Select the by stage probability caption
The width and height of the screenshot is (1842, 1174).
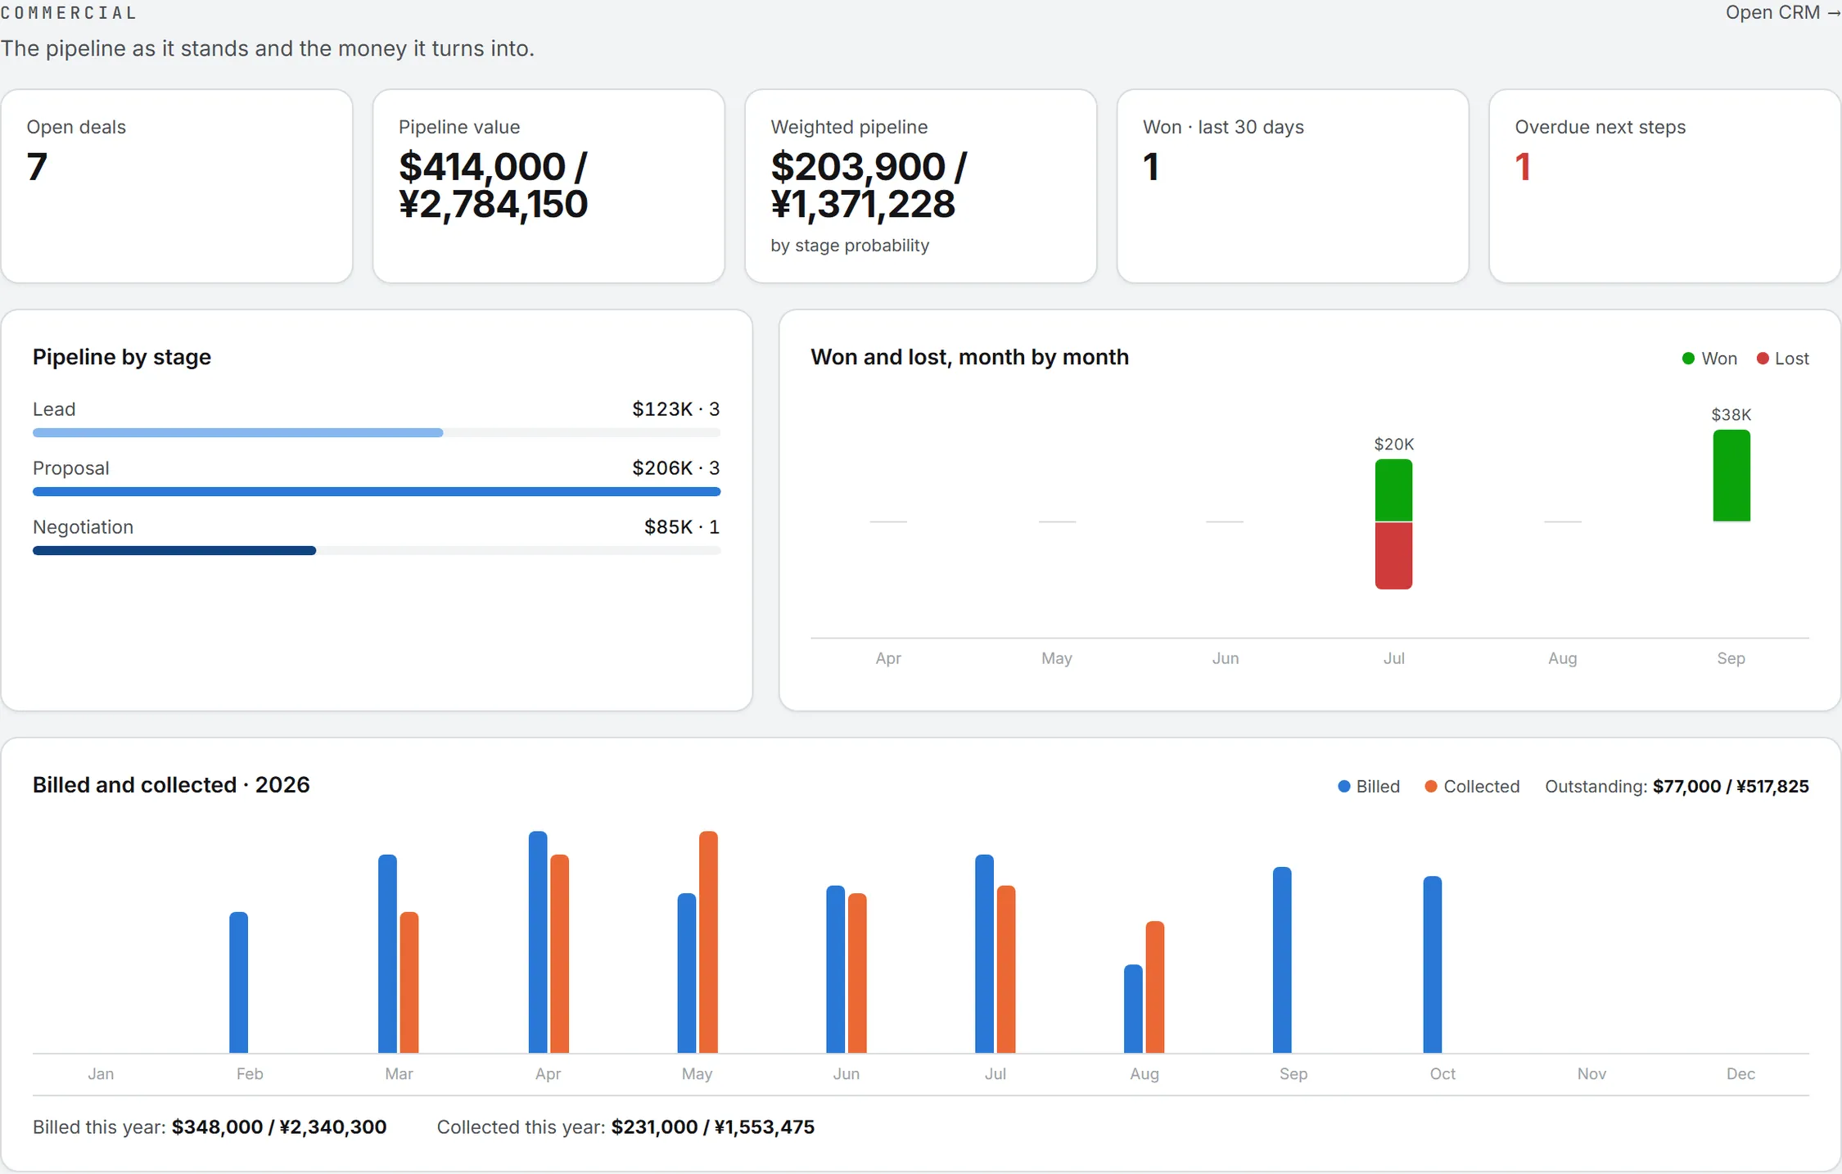tap(850, 246)
